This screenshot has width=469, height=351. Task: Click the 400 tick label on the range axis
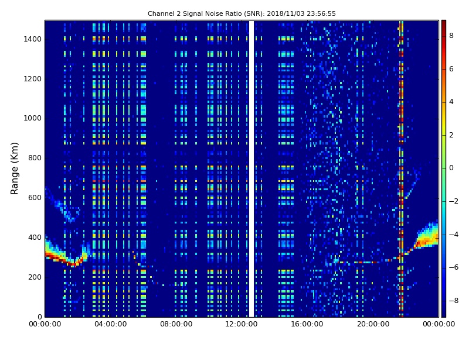[35, 238]
